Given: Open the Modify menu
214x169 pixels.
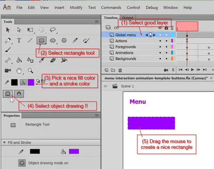Looking at the screenshot, I should (76, 7).
